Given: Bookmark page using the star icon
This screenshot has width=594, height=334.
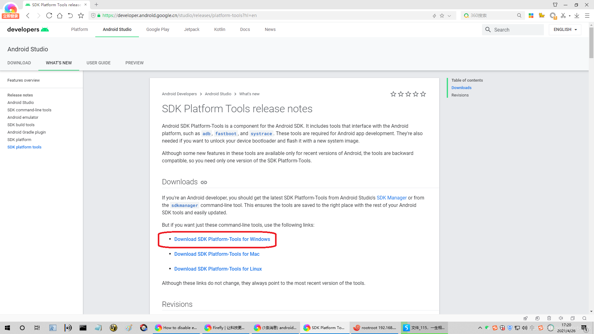Looking at the screenshot, I should click(x=81, y=15).
